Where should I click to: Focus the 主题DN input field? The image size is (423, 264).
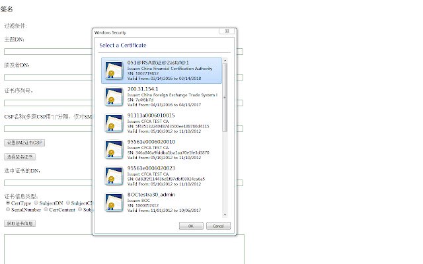(124, 51)
